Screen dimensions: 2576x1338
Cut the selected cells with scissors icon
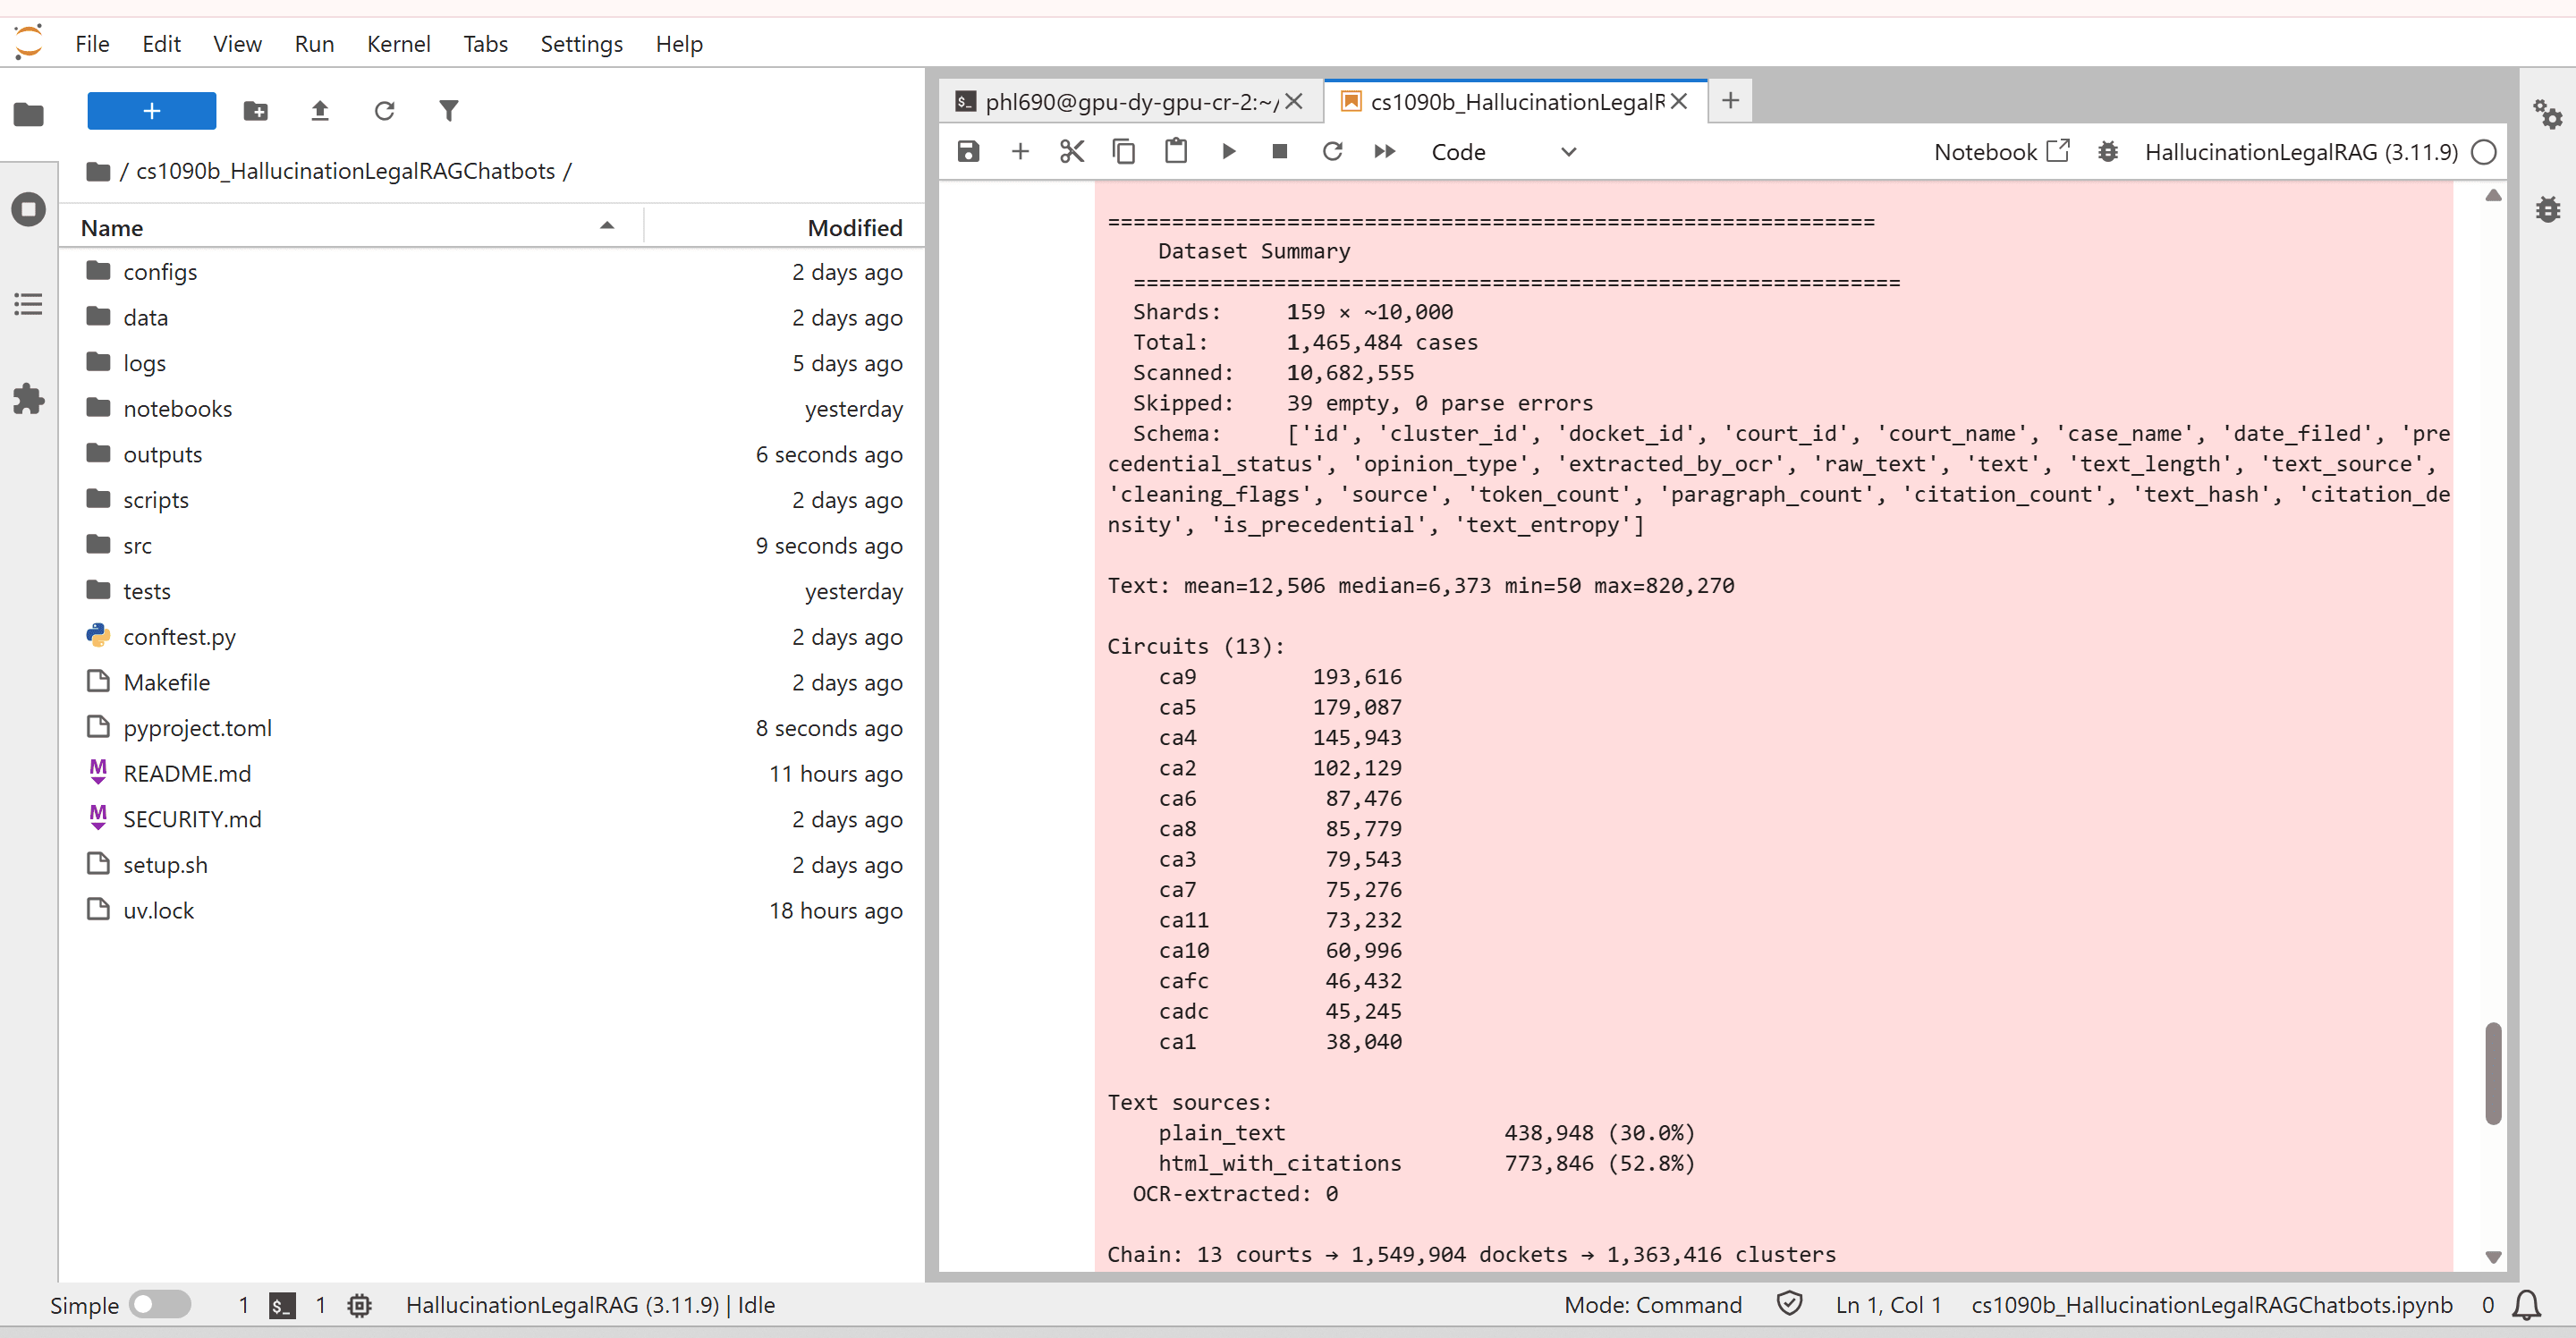[1071, 151]
